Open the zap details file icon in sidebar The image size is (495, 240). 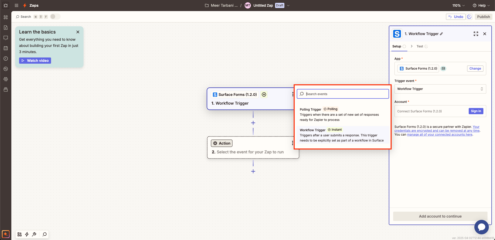click(x=6, y=28)
